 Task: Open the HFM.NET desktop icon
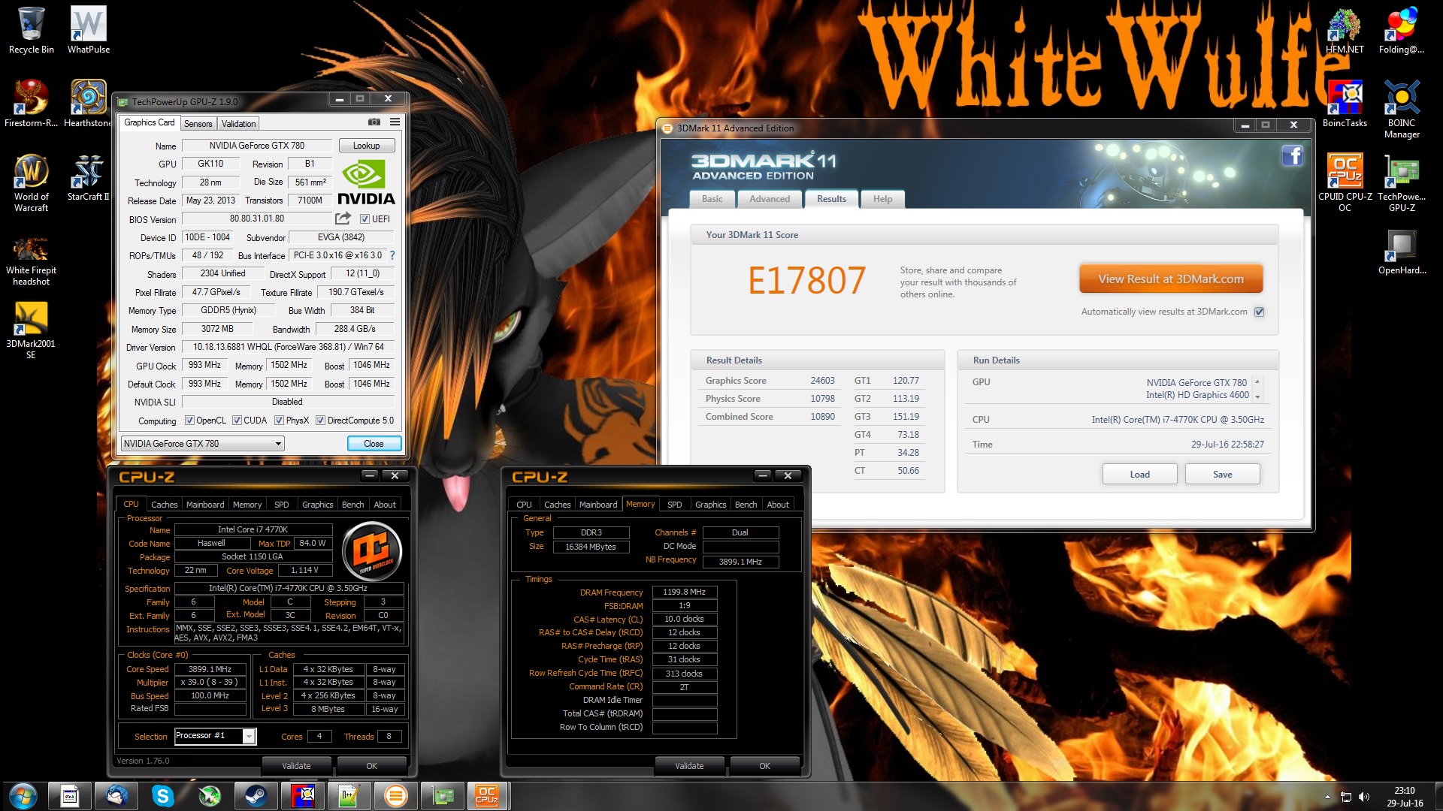1345,30
